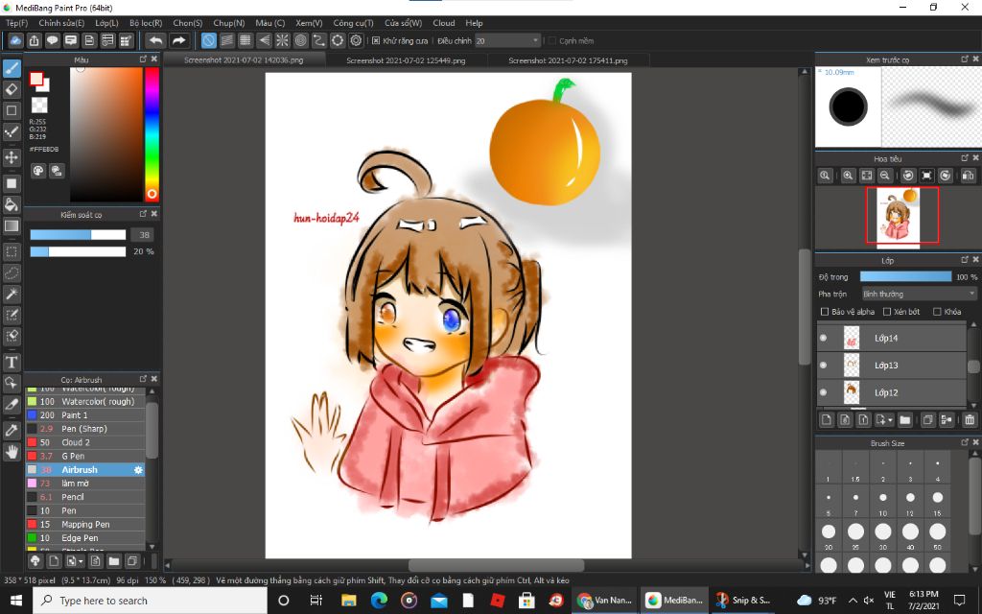Image resolution: width=982 pixels, height=614 pixels.
Task: Enable the Cạnh mềm checkbox
Action: tap(551, 40)
